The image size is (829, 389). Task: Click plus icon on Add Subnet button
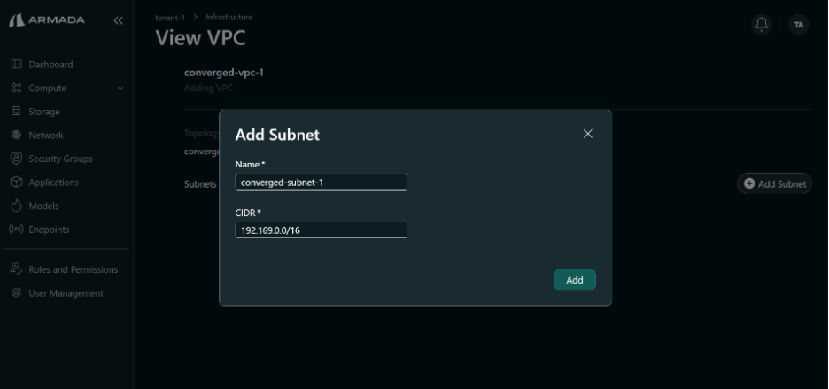(x=748, y=183)
